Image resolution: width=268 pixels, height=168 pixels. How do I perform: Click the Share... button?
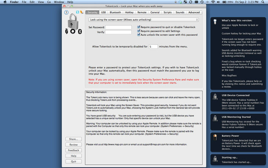[x=73, y=139]
